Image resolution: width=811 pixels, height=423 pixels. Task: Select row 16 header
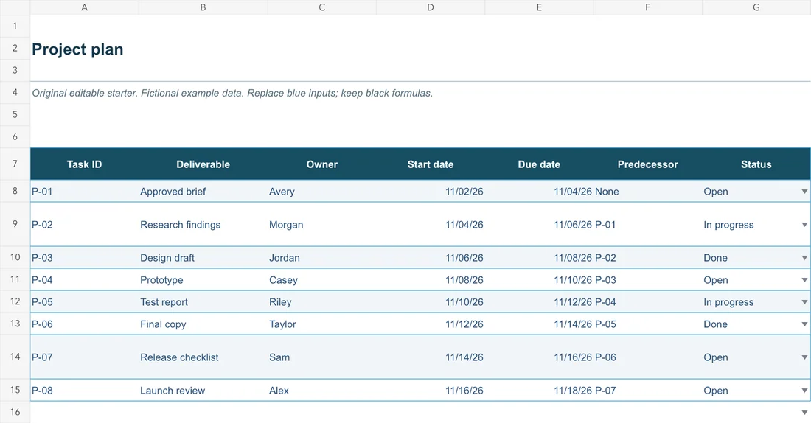pyautogui.click(x=15, y=412)
